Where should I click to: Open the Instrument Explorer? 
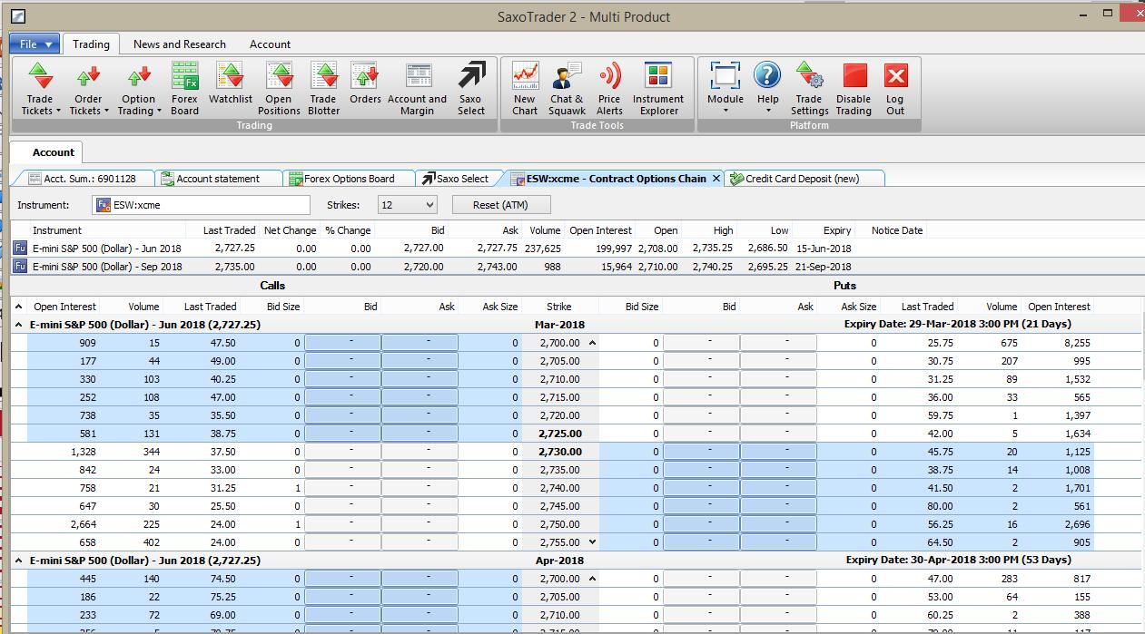[658, 88]
